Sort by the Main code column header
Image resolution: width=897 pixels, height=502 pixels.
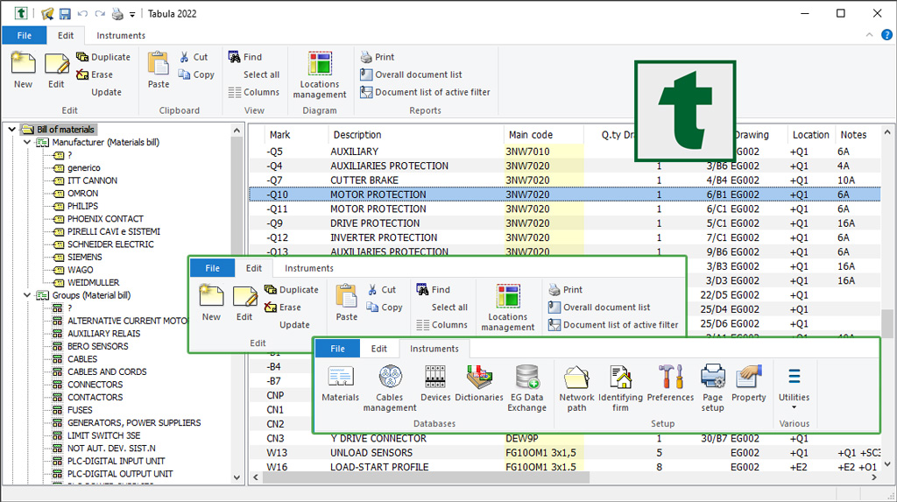tap(543, 135)
